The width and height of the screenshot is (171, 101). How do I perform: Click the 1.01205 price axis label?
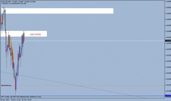click(168, 79)
